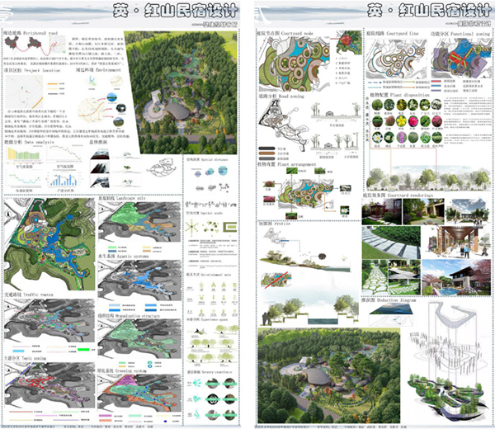Select the Deduction diagram heading
This screenshot has height=429, width=495.
click(389, 300)
